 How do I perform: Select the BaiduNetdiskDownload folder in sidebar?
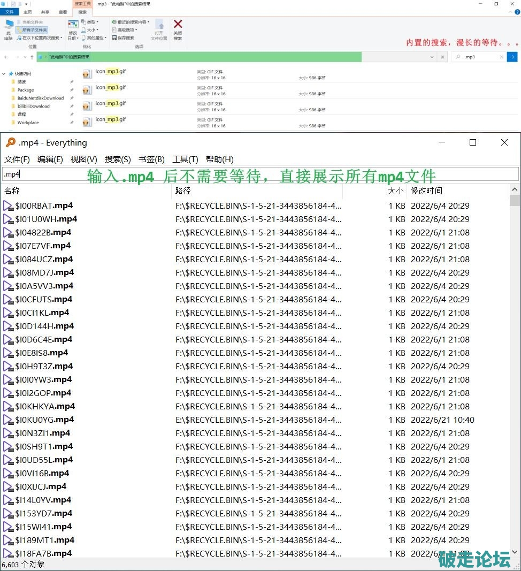pyautogui.click(x=40, y=98)
